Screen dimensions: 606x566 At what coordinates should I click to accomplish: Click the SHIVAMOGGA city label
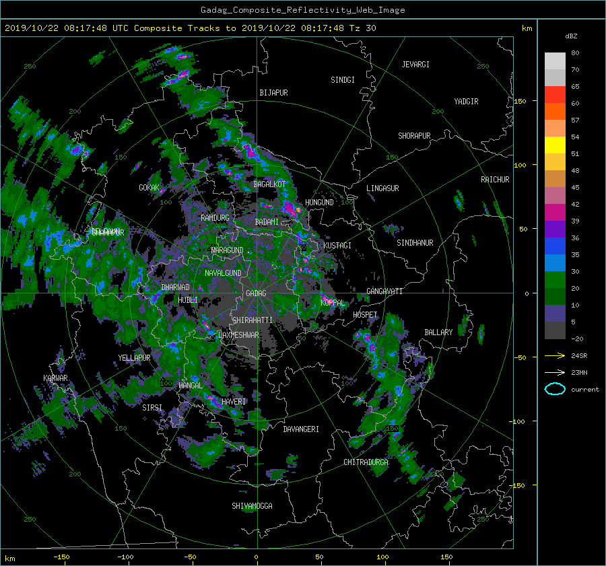(252, 506)
